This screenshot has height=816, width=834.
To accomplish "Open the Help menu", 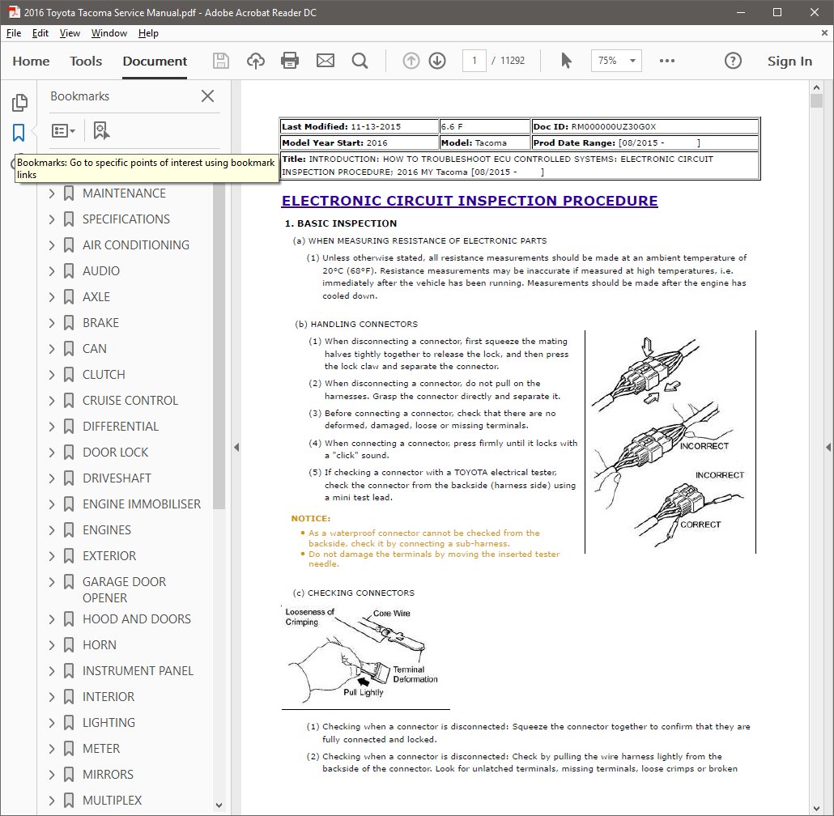I will pyautogui.click(x=148, y=33).
